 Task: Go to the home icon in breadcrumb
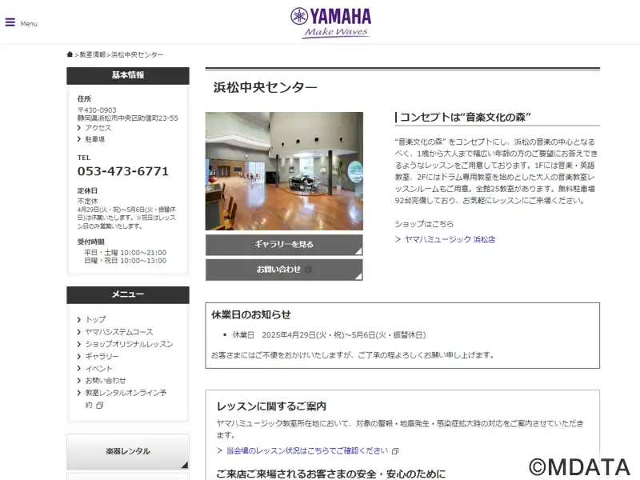click(70, 54)
